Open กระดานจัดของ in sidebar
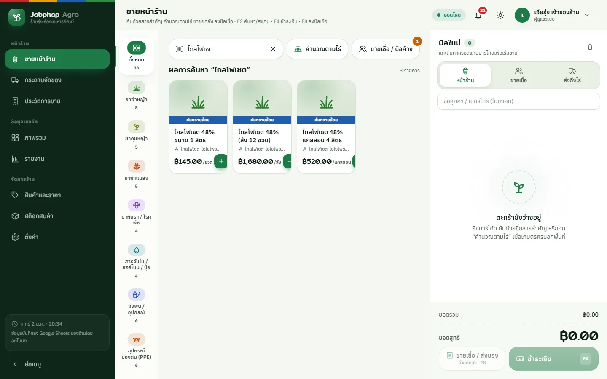This screenshot has width=607, height=379. click(x=57, y=80)
